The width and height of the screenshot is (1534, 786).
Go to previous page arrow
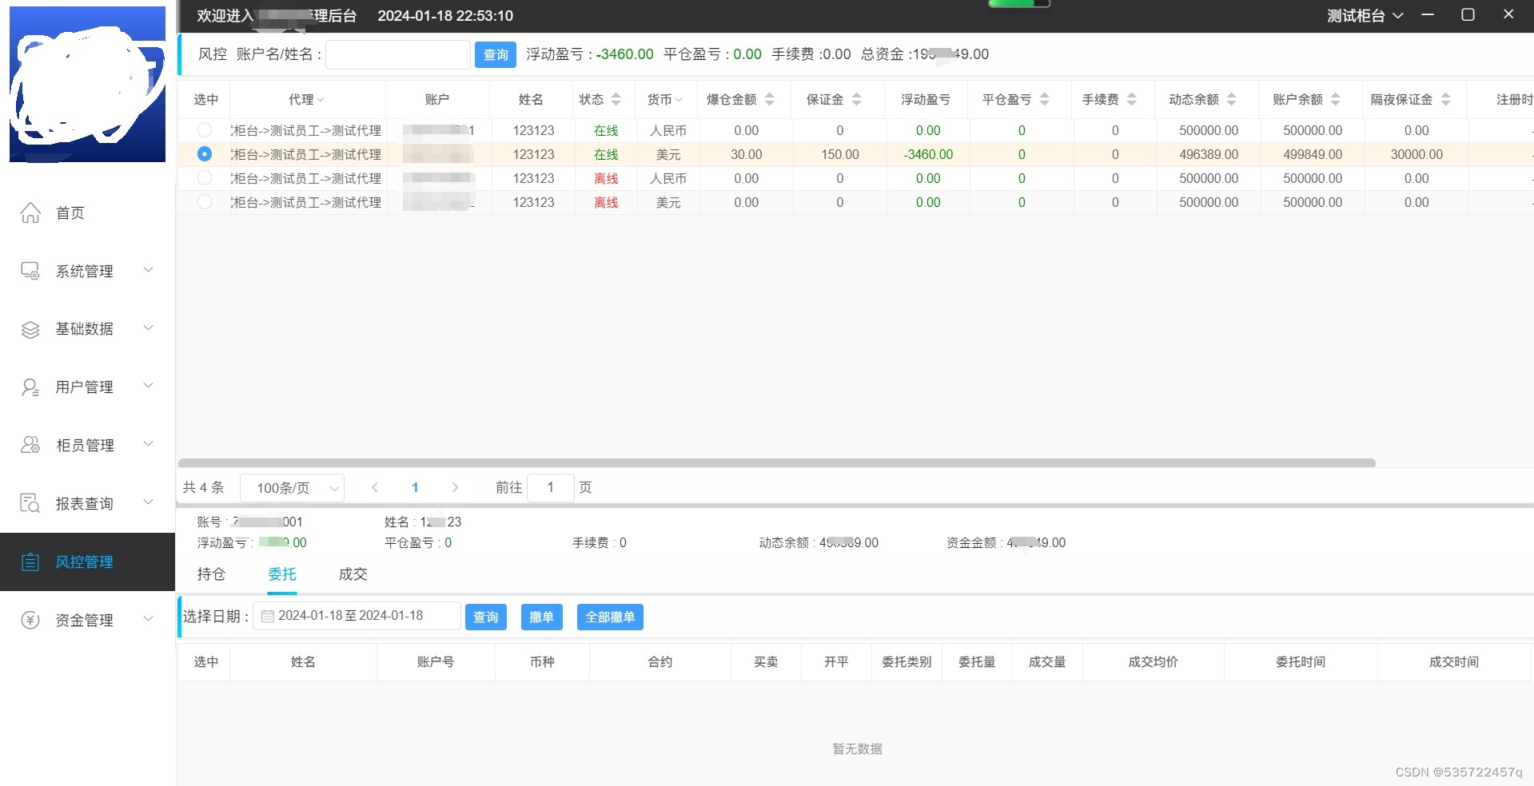coord(374,487)
